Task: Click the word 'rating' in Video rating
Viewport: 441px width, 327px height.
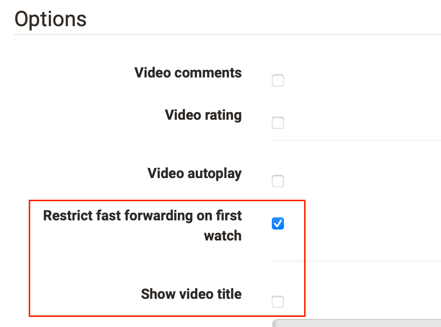Action: [223, 116]
